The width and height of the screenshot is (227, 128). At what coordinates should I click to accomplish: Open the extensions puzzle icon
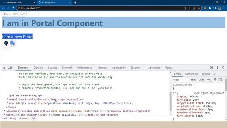(x=210, y=8)
